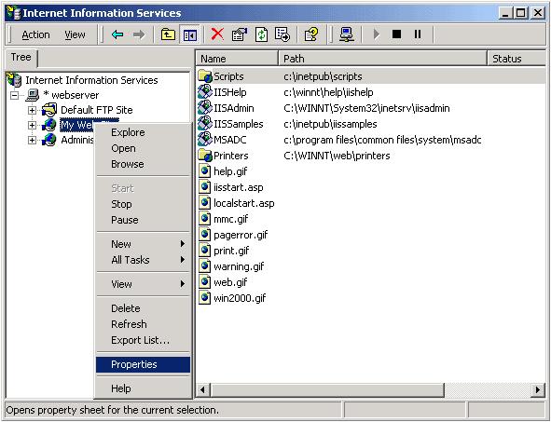Open the Action menu
The image size is (551, 422).
pos(35,34)
